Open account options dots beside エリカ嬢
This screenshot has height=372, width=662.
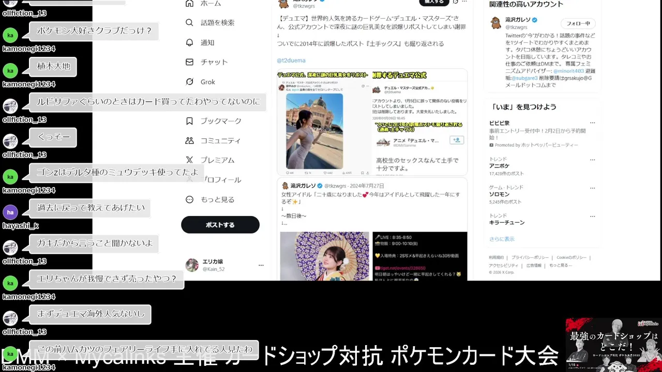point(261,265)
